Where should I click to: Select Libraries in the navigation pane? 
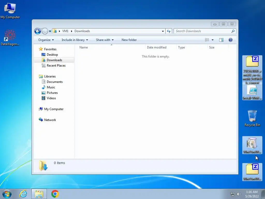50,76
